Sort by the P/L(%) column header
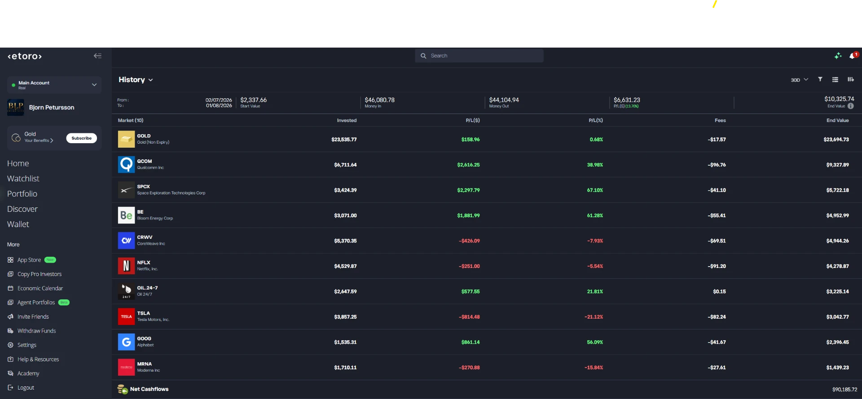Viewport: 862px width, 399px height. pyautogui.click(x=596, y=120)
